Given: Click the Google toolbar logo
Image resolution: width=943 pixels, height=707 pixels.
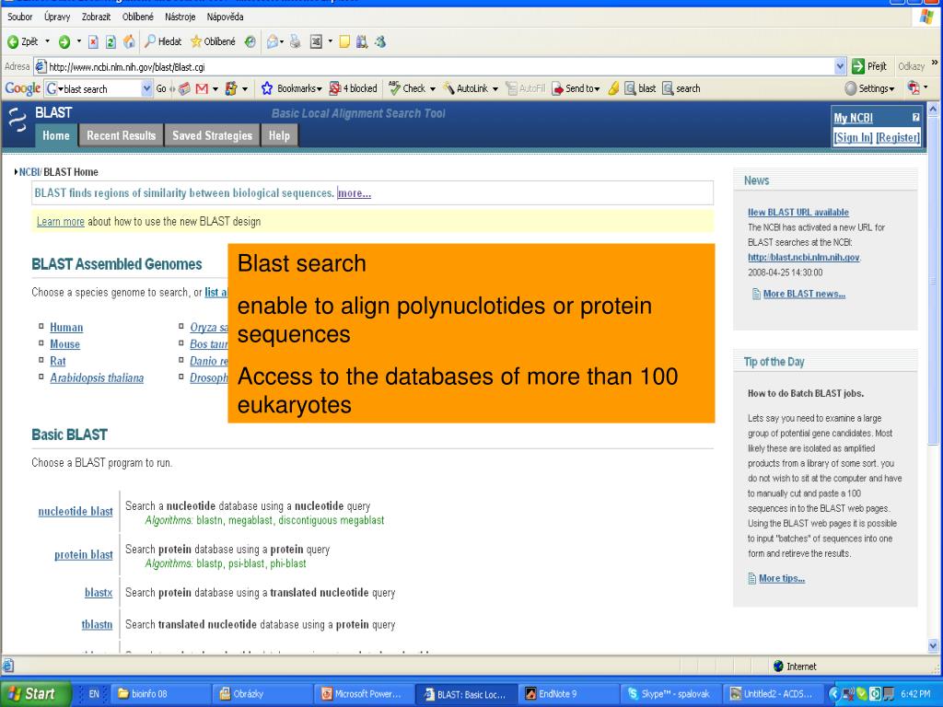Looking at the screenshot, I should point(22,89).
